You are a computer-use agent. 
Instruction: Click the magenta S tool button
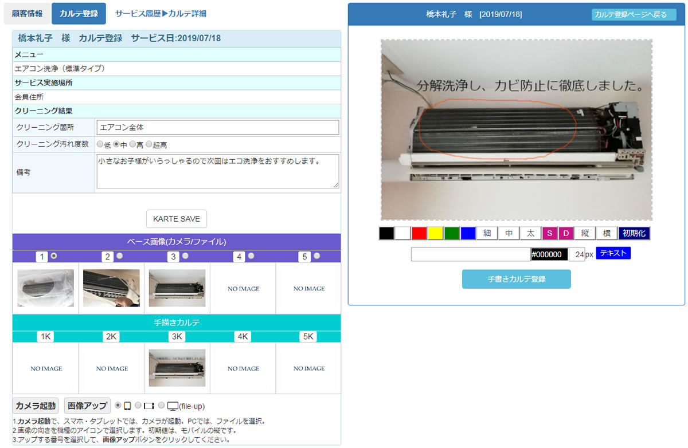(550, 233)
